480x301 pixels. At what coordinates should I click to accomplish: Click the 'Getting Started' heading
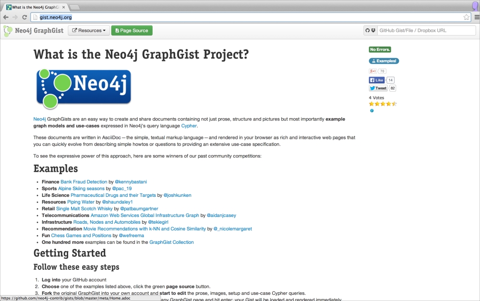pyautogui.click(x=70, y=253)
